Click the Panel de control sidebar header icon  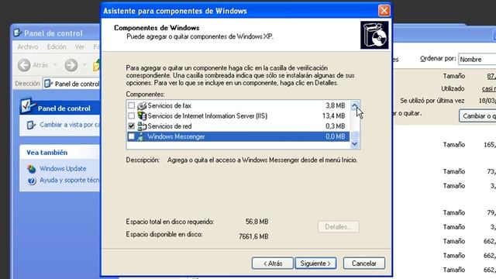click(x=28, y=106)
